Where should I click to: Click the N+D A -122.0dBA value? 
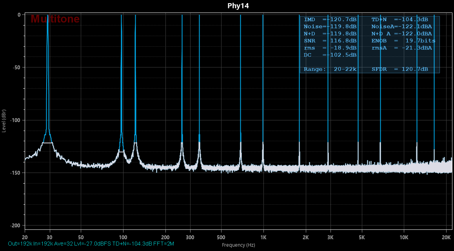tap(401, 34)
